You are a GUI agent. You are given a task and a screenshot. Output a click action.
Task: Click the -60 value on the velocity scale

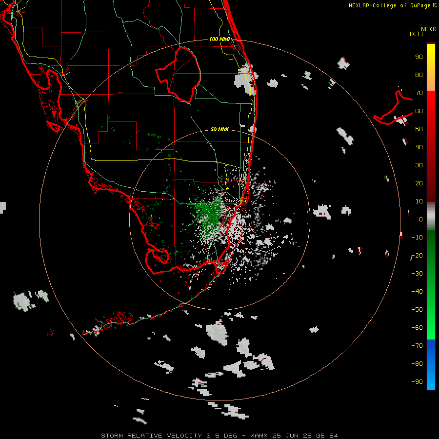click(x=417, y=328)
